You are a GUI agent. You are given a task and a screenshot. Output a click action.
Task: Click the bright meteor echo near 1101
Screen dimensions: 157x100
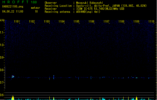[13, 76]
